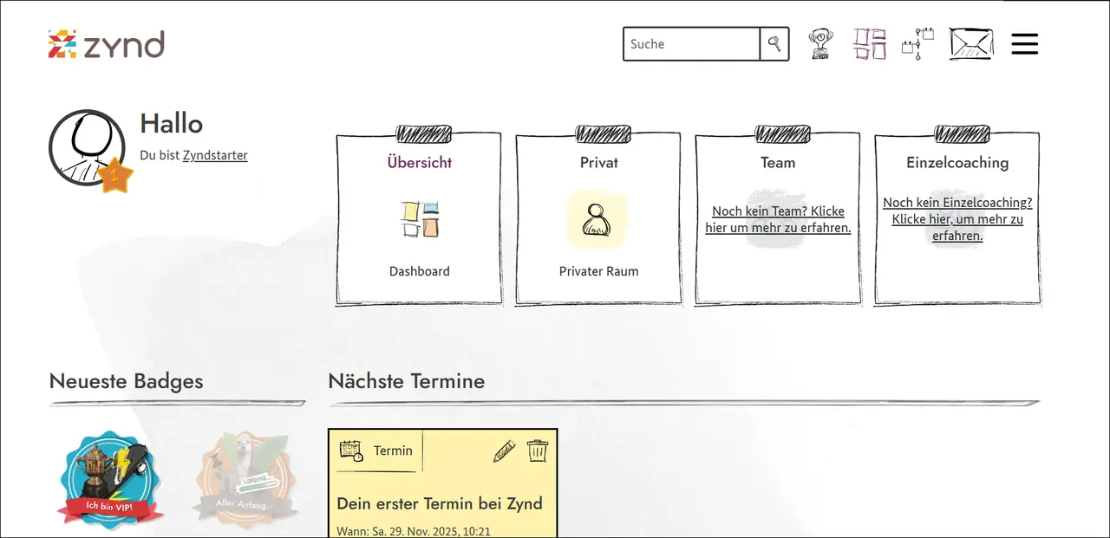Select the Übersicht card heading
This screenshot has width=1110, height=538.
pos(420,162)
